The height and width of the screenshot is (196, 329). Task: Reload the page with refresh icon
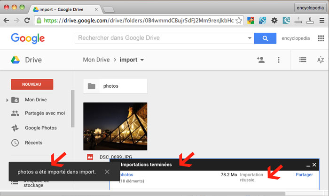(x=27, y=20)
